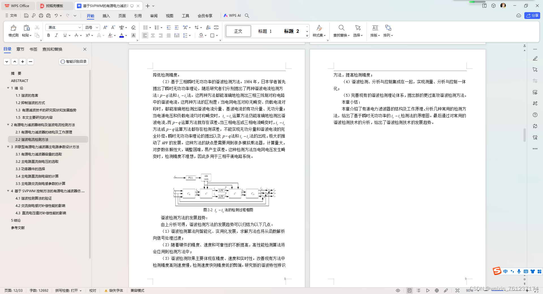543x294 pixels.
Task: Click the Print icon in quick toolbar
Action: coord(41,16)
